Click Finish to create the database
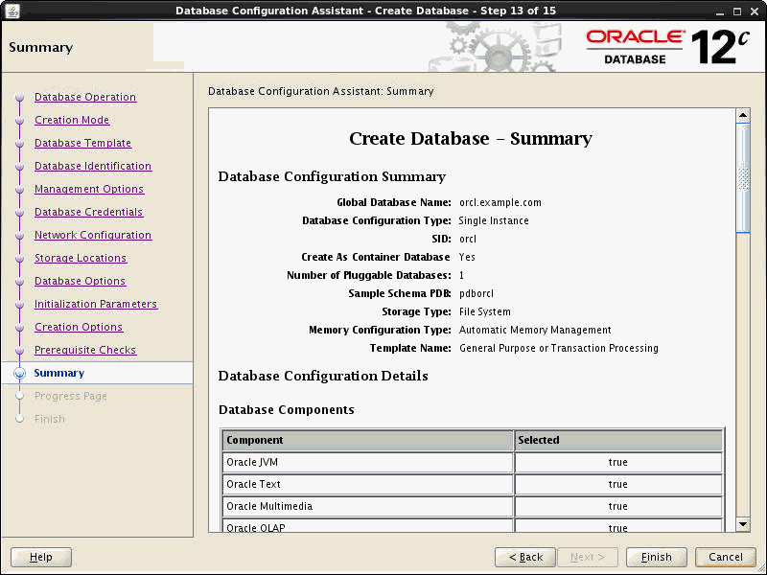Viewport: 767px width, 575px height. coord(657,557)
